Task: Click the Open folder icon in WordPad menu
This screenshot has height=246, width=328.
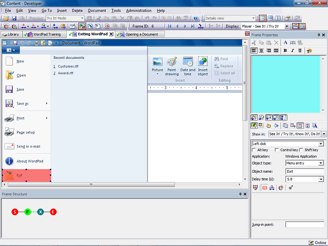Action: pyautogui.click(x=10, y=75)
